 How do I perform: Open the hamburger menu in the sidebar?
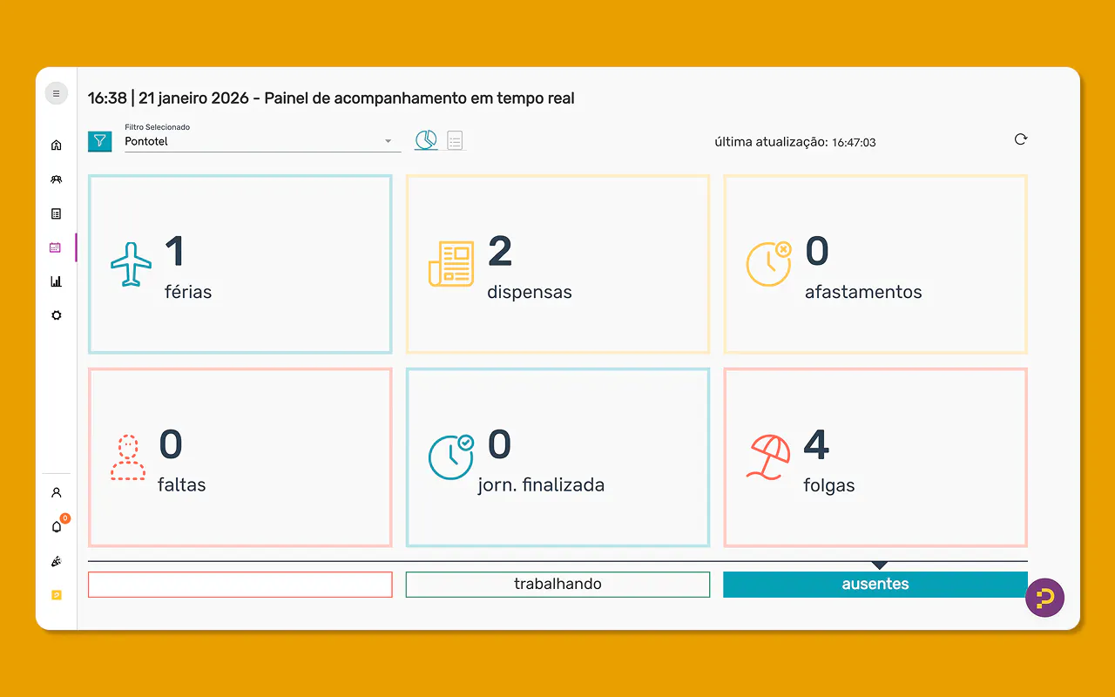tap(57, 93)
